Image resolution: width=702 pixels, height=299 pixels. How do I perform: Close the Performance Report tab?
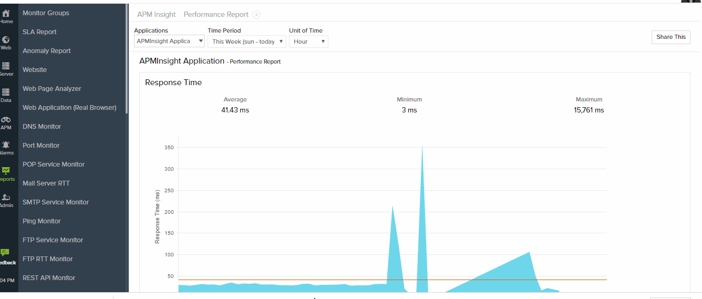[256, 15]
